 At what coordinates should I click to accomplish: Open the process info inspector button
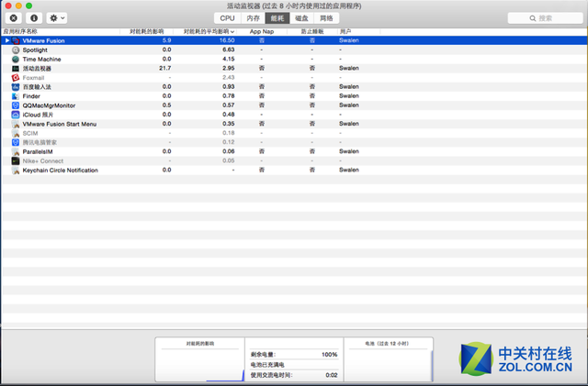click(x=34, y=18)
